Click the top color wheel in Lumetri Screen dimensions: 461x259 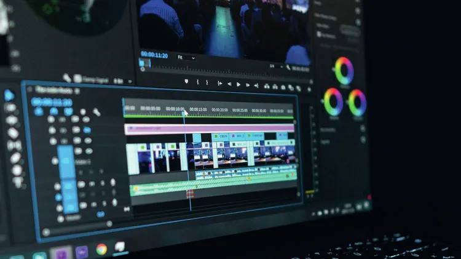344,71
